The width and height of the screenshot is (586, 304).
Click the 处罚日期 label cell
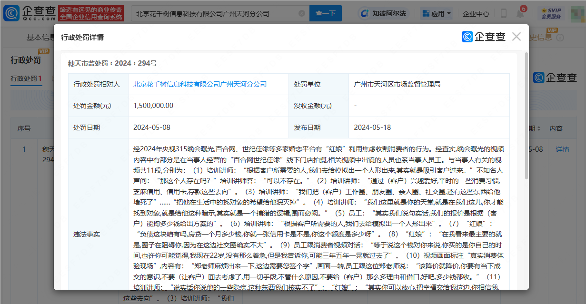[98, 127]
